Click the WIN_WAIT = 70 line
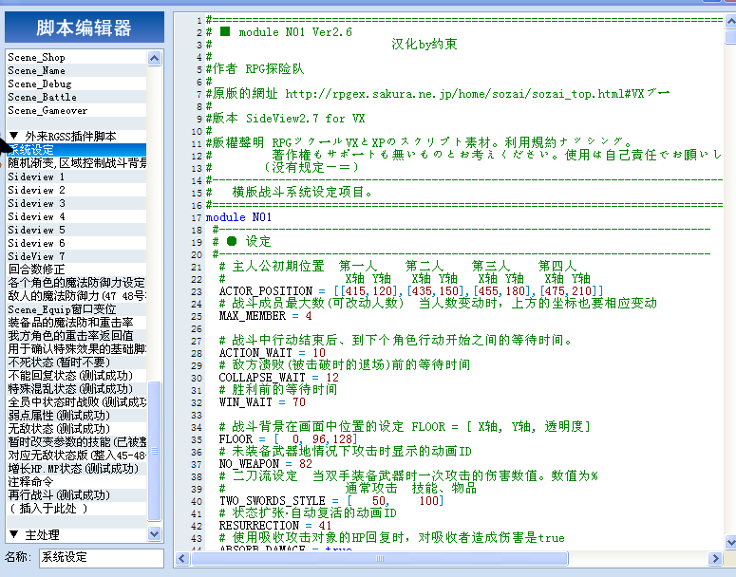 point(262,402)
